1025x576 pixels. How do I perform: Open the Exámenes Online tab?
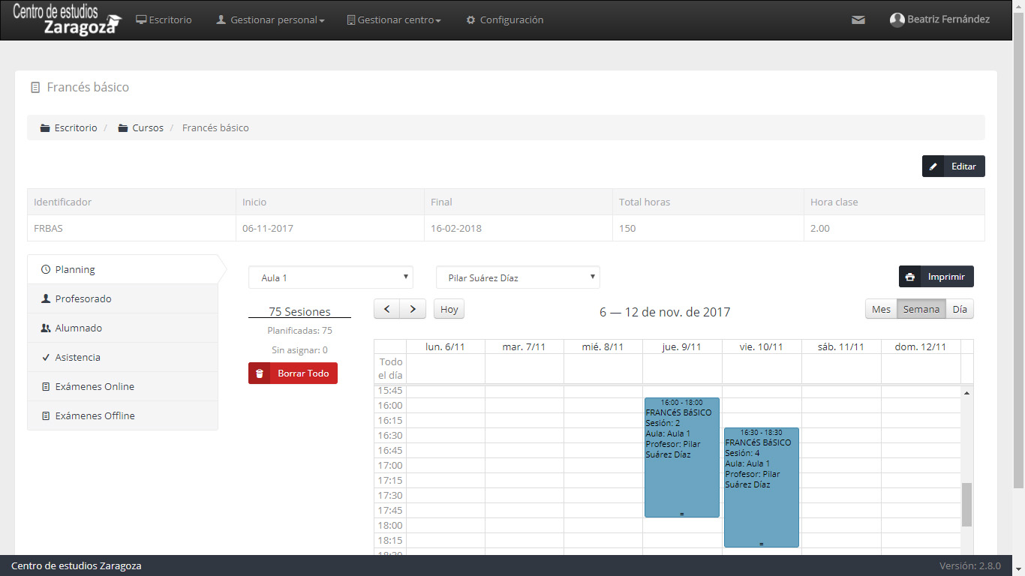point(123,386)
